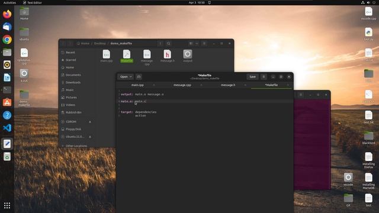Close the message.cpp tab
The width and height of the screenshot is (379, 213).
[x=201, y=85]
